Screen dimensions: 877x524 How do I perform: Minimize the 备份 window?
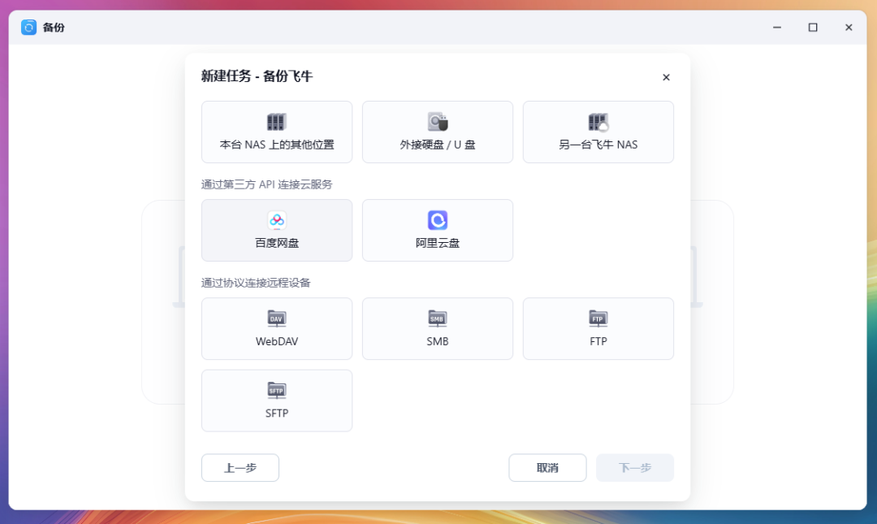[x=777, y=27]
